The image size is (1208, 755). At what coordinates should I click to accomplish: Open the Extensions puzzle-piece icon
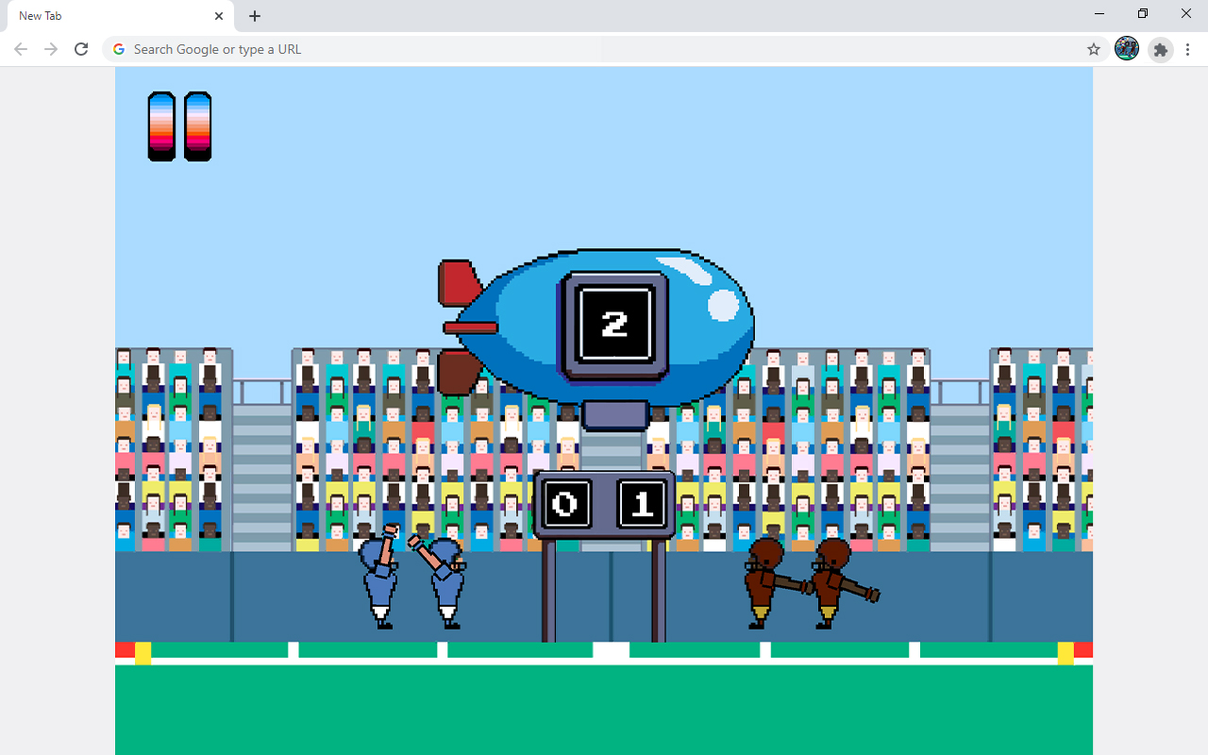pos(1160,49)
